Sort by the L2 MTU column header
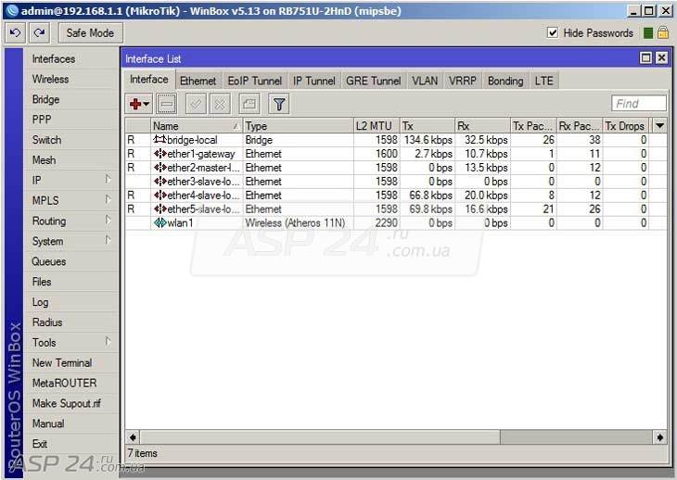The width and height of the screenshot is (677, 480). click(377, 126)
